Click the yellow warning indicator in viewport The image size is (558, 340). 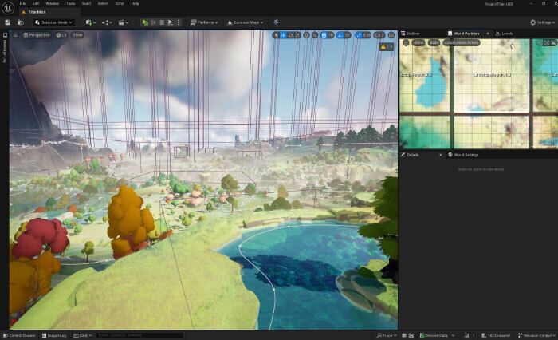[x=387, y=46]
